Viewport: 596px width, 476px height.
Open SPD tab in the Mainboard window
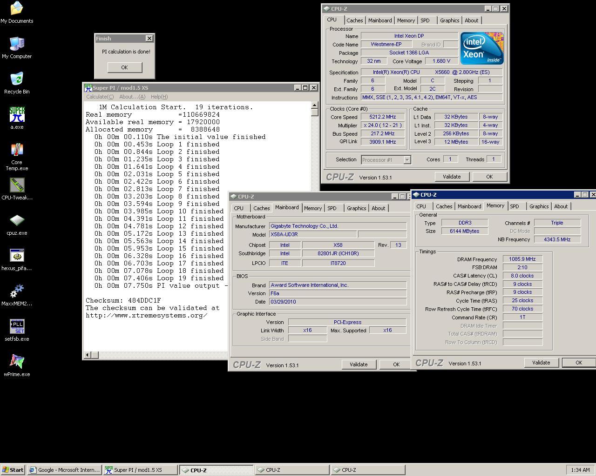tap(332, 208)
